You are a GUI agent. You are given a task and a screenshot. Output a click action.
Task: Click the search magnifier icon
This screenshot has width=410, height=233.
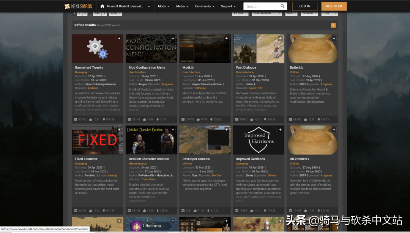[x=282, y=6]
